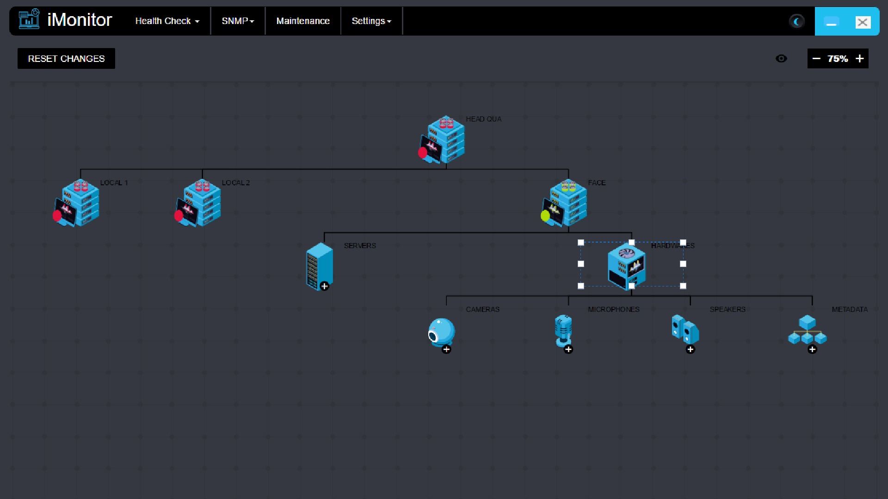Select the CAMERAS webcam icon
This screenshot has width=888, height=499.
point(441,333)
